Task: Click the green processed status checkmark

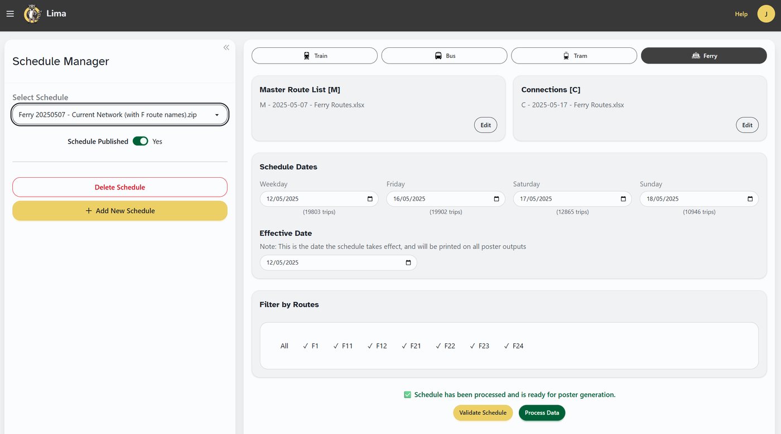Action: [407, 394]
